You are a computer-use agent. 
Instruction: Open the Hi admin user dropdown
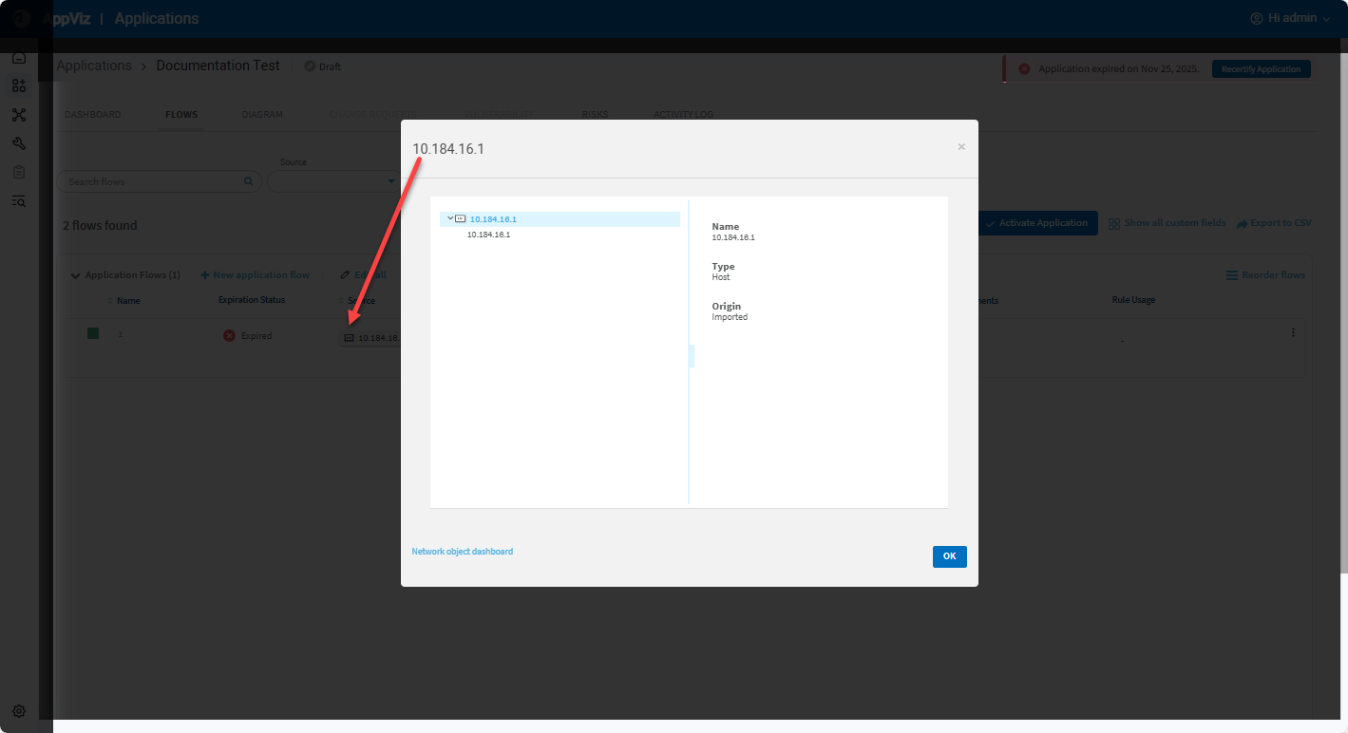coord(1290,18)
